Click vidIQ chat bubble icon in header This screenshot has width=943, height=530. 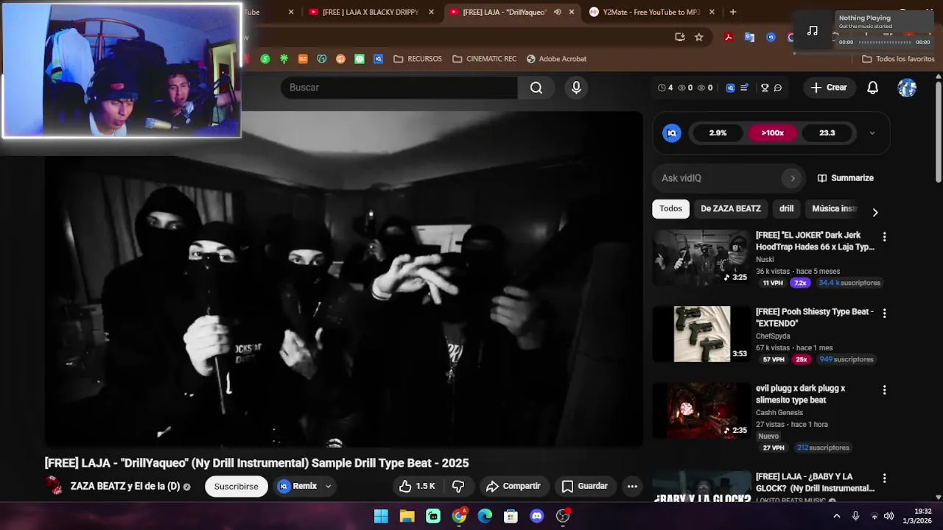point(778,88)
